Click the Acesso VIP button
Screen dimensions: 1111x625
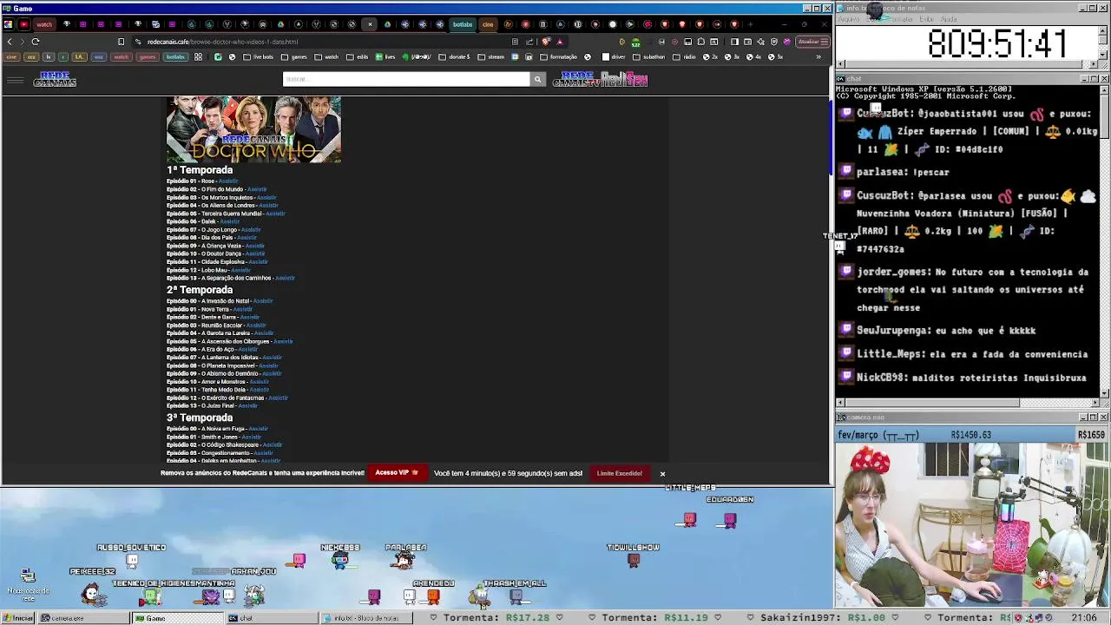(x=398, y=473)
